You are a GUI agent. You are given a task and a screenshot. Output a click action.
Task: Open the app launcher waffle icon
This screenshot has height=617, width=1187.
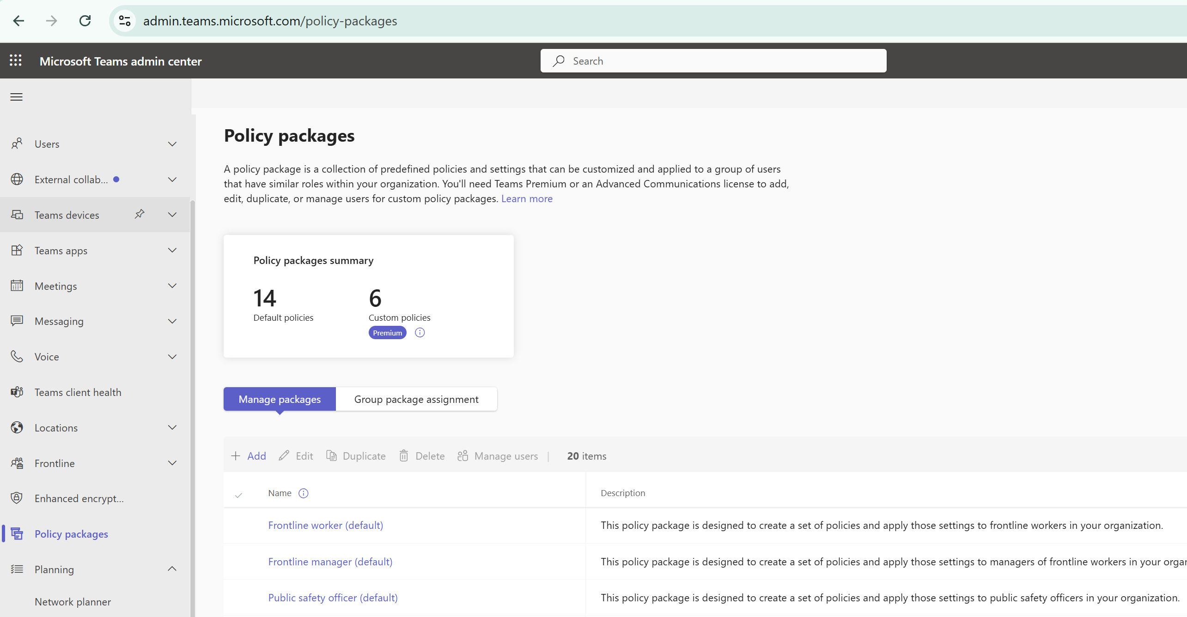click(16, 60)
